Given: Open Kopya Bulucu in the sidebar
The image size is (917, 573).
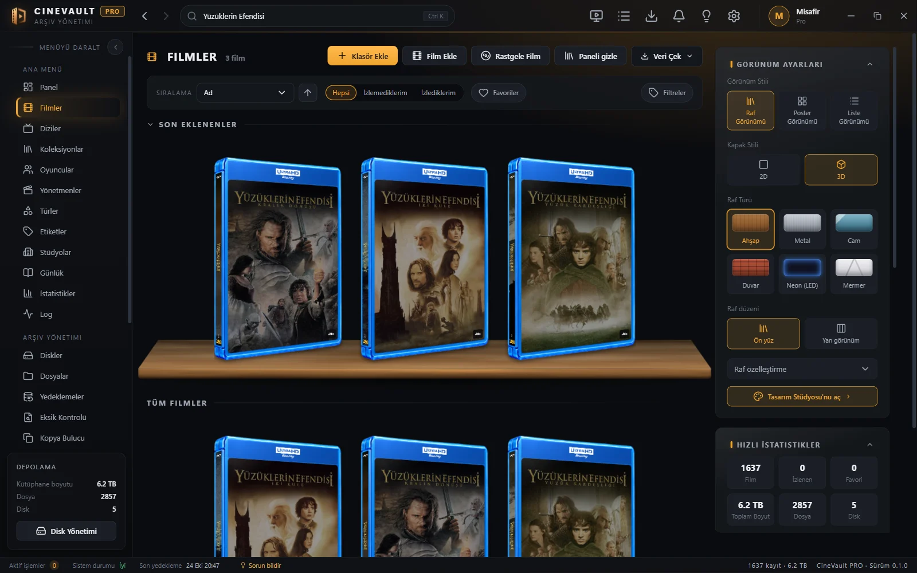Looking at the screenshot, I should point(69,438).
